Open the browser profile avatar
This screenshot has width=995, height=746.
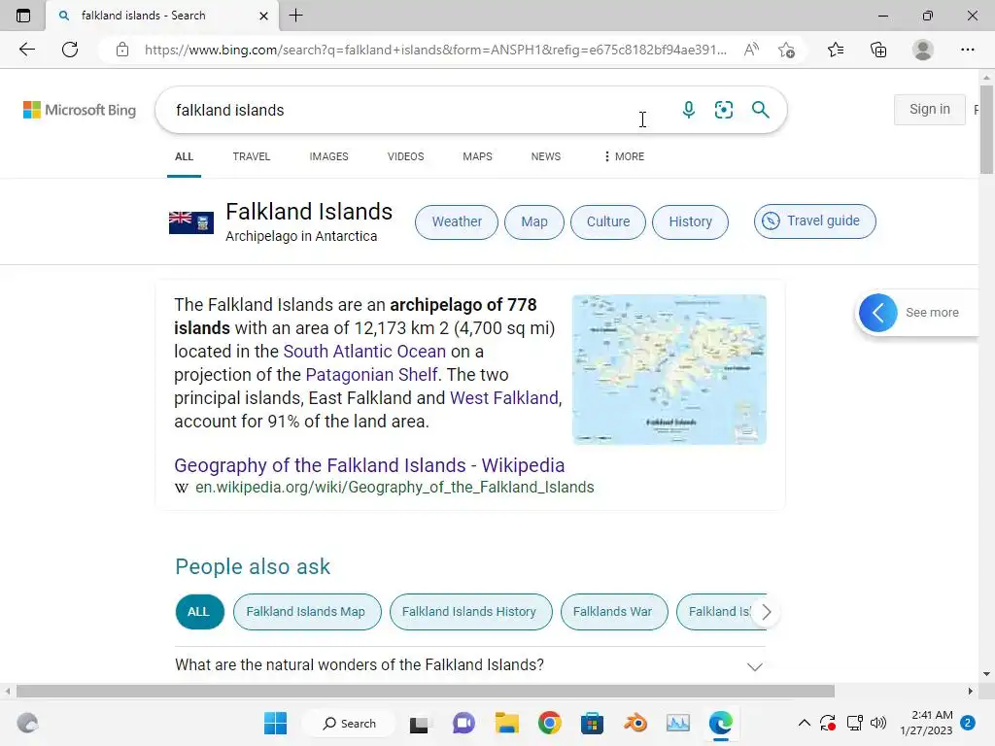click(923, 50)
